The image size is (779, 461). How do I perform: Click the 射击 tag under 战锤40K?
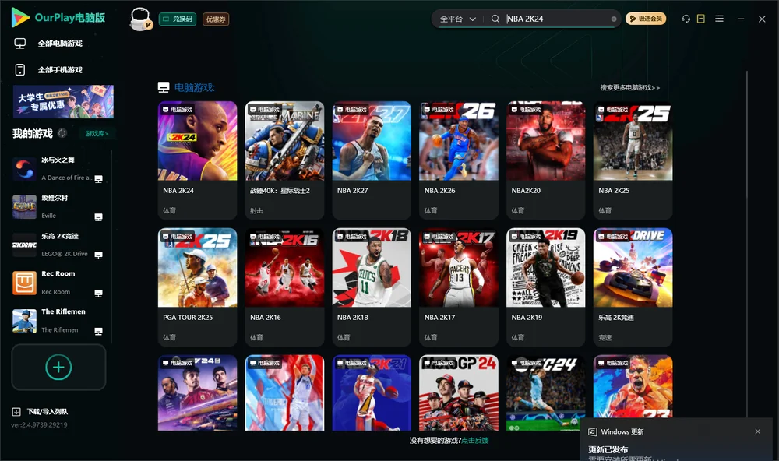(x=256, y=210)
